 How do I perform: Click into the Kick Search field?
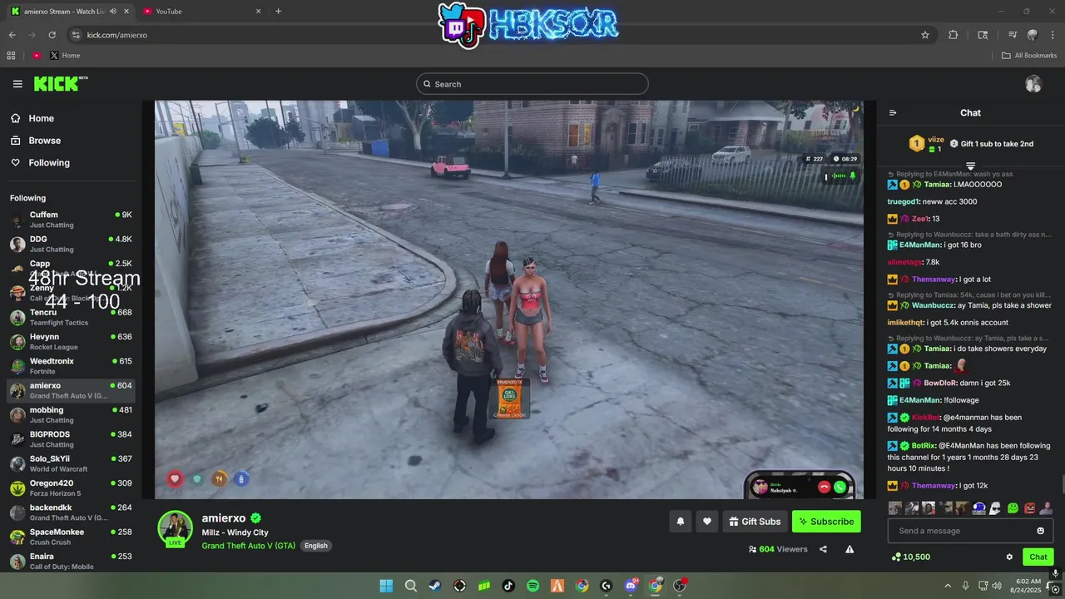532,84
